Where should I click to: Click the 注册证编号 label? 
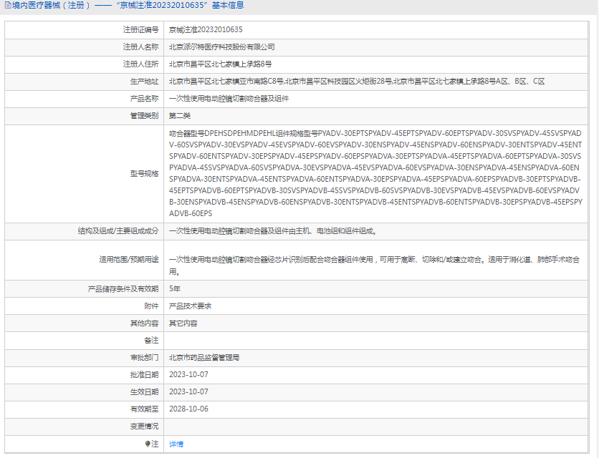click(x=140, y=30)
